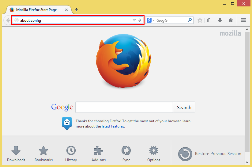Image resolution: width=252 pixels, height=167 pixels.
Task: Click the globe site identity icon
Action: [17, 20]
